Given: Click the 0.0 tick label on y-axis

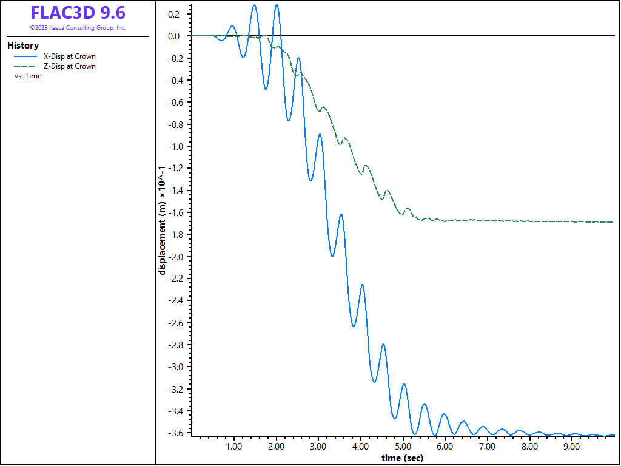Looking at the screenshot, I should [174, 36].
